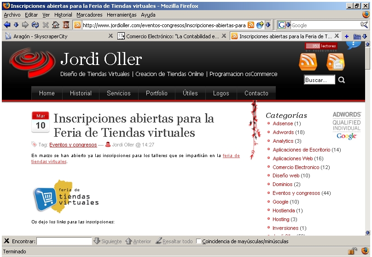This screenshot has width=372, height=257.
Task: Click Resaltar todo in the find bar
Action: 174,241
